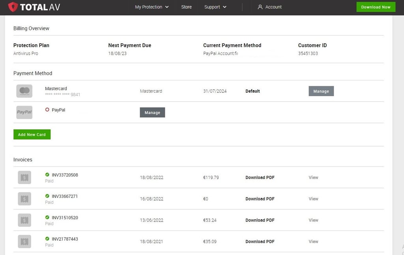This screenshot has width=404, height=255.
Task: View invoice INV31510520
Action: (313, 220)
